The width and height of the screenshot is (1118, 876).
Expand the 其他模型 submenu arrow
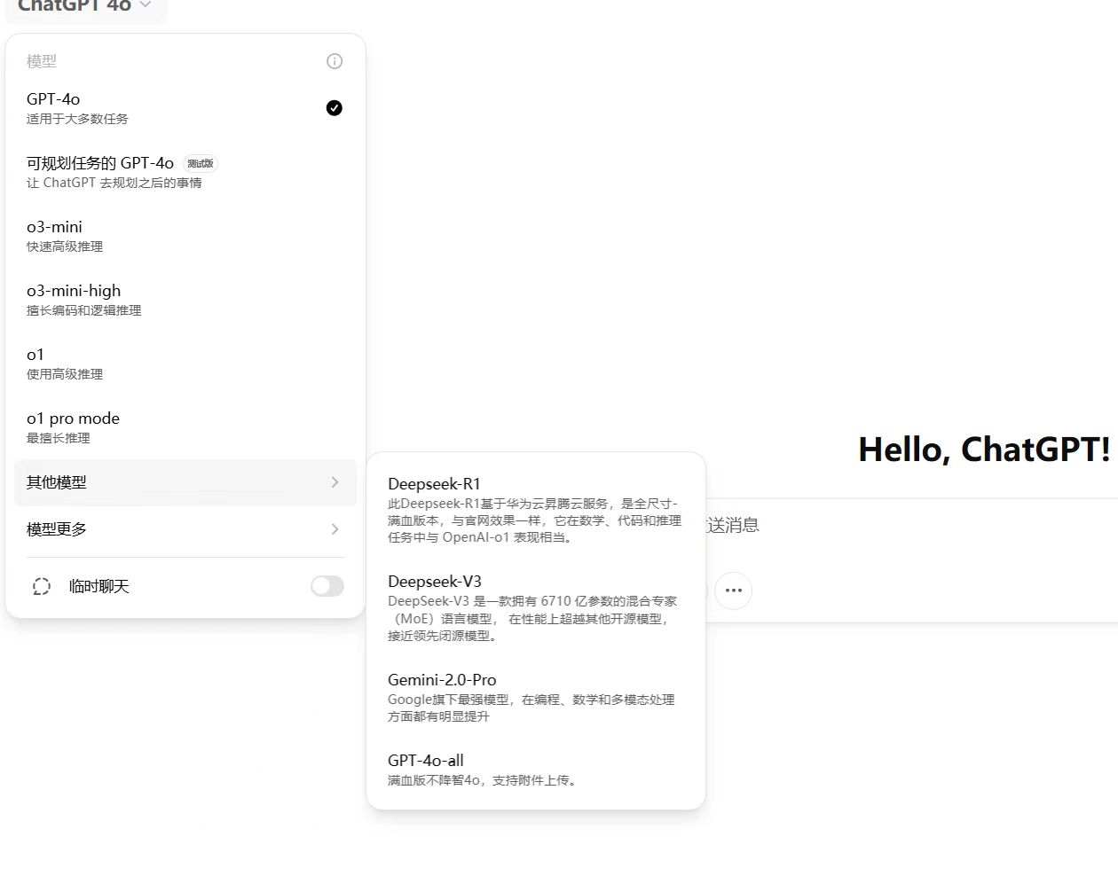tap(335, 482)
